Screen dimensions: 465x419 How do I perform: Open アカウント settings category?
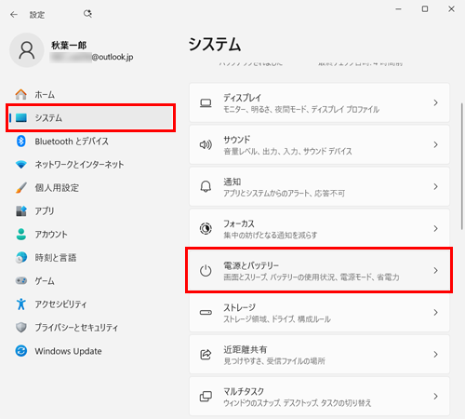pyautogui.click(x=90, y=234)
